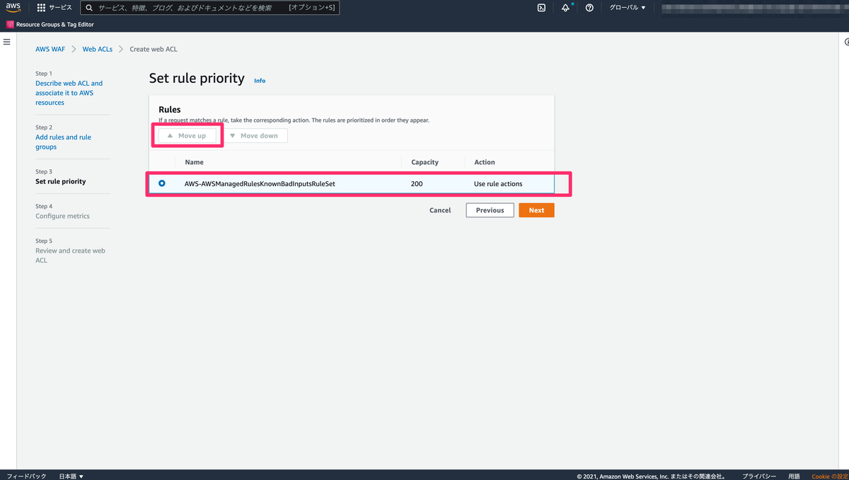Screen dimensions: 849x480
Task: Click inside the top search field
Action: click(x=212, y=8)
